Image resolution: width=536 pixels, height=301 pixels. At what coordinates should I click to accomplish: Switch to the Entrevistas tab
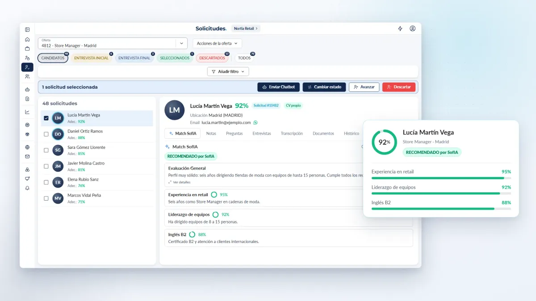pyautogui.click(x=262, y=133)
